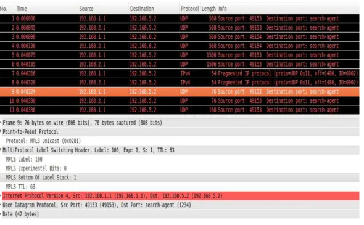Select highlighted packet 9 row
364x225 pixels.
coord(180,92)
